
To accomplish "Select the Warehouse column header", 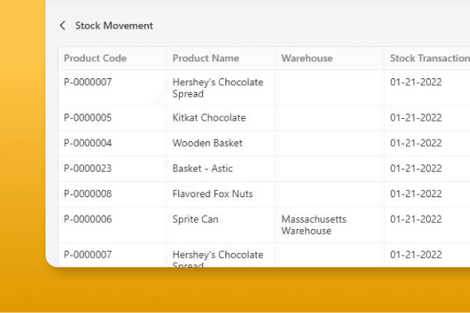I will (x=307, y=58).
